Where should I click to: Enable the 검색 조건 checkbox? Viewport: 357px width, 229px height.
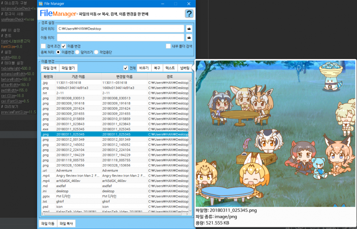(43, 46)
